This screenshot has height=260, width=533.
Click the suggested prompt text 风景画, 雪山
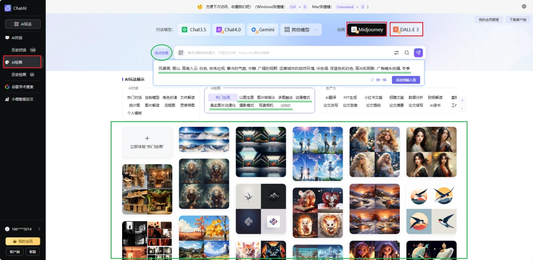tap(284, 68)
